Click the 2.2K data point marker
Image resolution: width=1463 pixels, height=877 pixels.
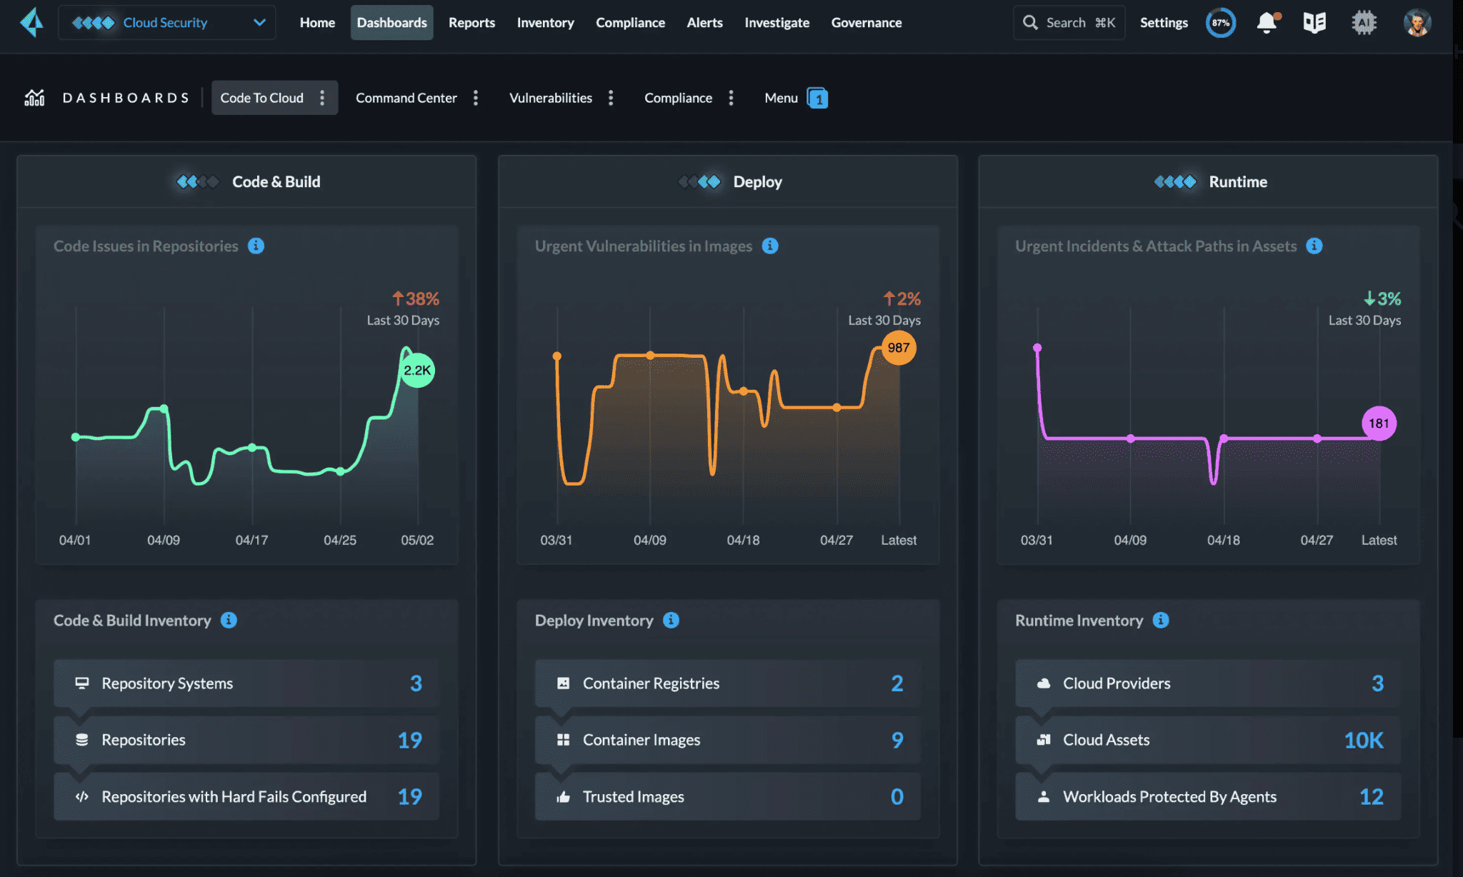coord(417,370)
